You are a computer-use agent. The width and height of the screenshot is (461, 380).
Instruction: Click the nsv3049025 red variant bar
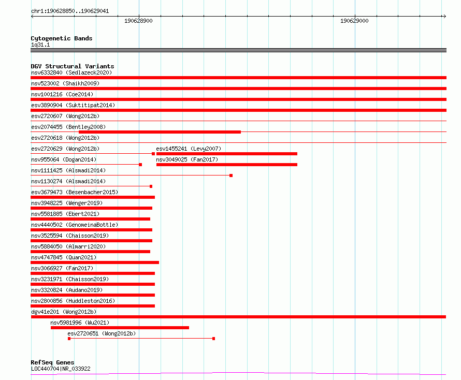[227, 165]
